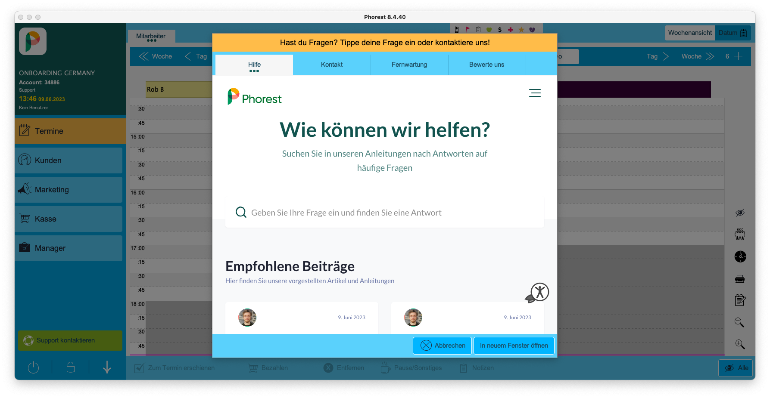This screenshot has width=770, height=398.
Task: Open Termine in the sidebar
Action: point(70,131)
